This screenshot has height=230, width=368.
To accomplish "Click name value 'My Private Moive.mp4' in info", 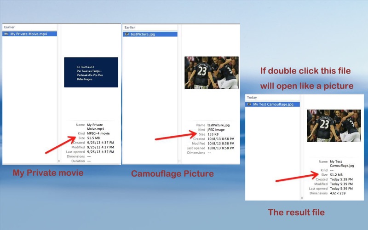I will (96, 127).
